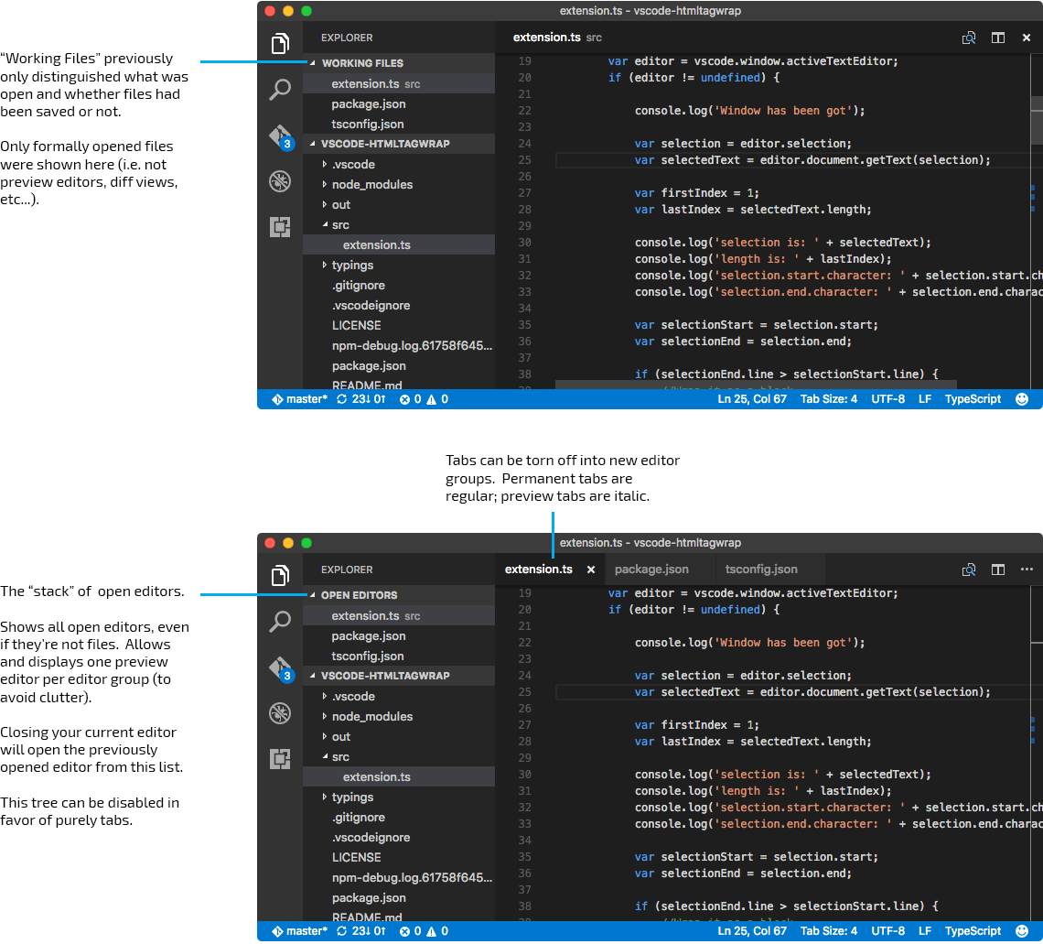This screenshot has height=944, width=1043.
Task: Select extension.ts tab title in top window
Action: 547,38
